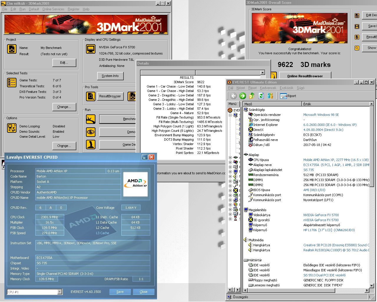This screenshot has width=377, height=302.
Task: Click the Benchmark run icon
Action: (91, 119)
